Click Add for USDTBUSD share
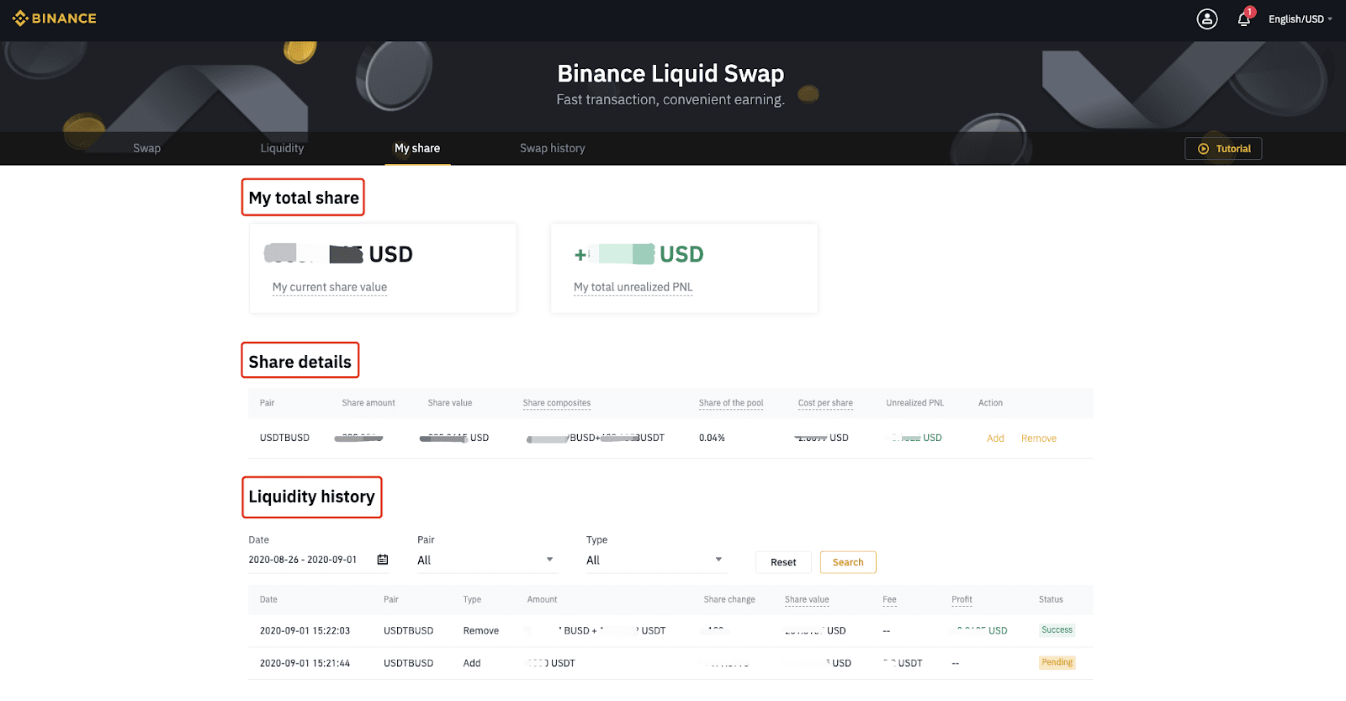 pos(995,438)
